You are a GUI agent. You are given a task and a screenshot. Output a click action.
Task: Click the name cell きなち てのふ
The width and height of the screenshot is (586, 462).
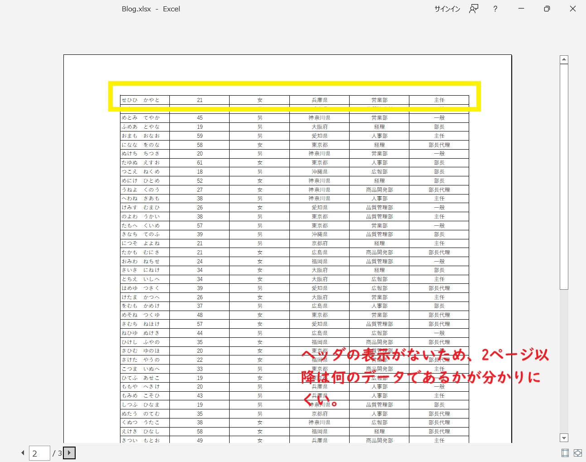pos(145,234)
